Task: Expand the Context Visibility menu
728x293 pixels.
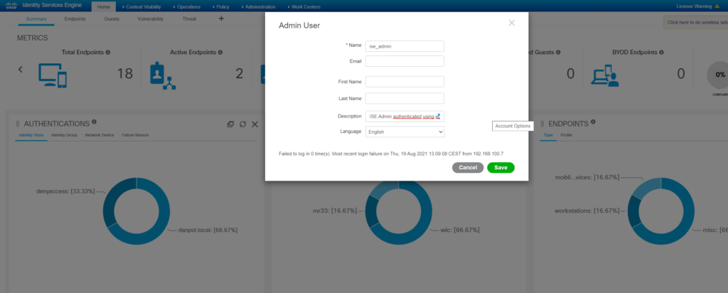Action: coord(142,7)
